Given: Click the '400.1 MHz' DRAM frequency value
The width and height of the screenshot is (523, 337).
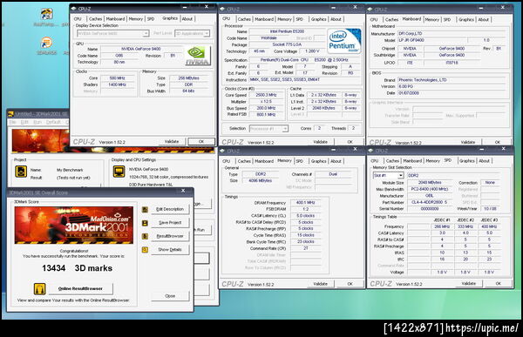Looking at the screenshot, I should point(306,203).
